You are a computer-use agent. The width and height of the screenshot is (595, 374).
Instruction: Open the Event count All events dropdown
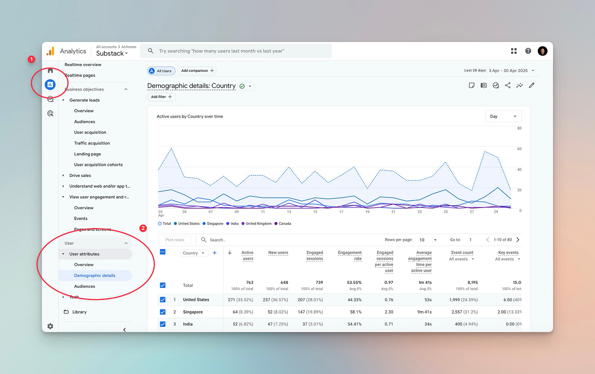tap(461, 259)
